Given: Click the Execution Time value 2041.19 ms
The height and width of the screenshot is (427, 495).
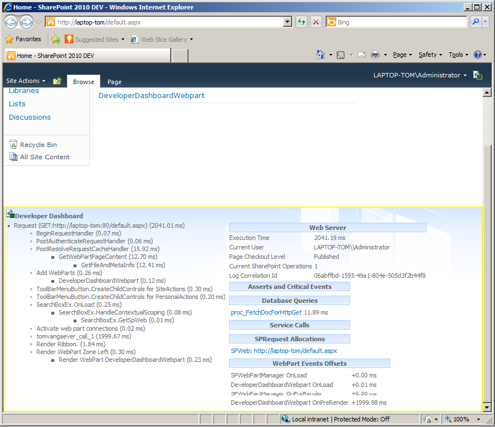Looking at the screenshot, I should point(329,238).
